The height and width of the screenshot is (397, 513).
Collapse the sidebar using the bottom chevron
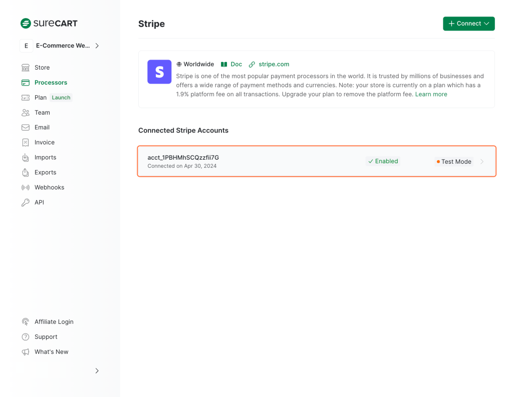click(x=97, y=371)
